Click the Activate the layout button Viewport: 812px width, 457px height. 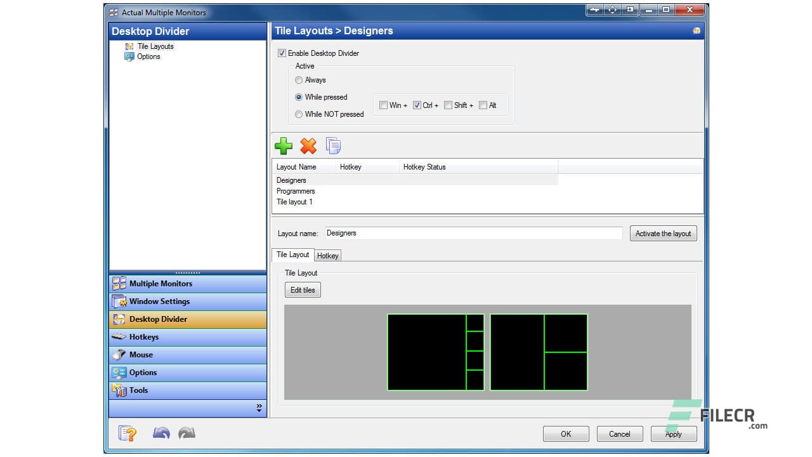click(x=663, y=234)
